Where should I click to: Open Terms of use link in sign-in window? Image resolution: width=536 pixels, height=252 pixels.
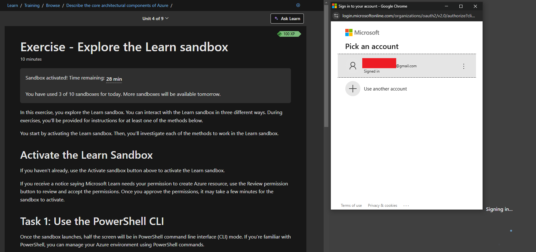(351, 205)
